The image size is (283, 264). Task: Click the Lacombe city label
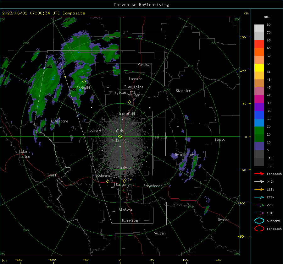[136, 79]
